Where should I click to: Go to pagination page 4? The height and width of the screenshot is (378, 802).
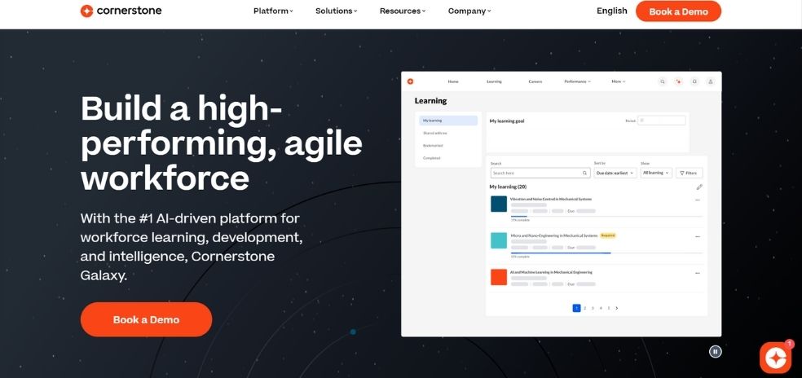click(x=601, y=308)
